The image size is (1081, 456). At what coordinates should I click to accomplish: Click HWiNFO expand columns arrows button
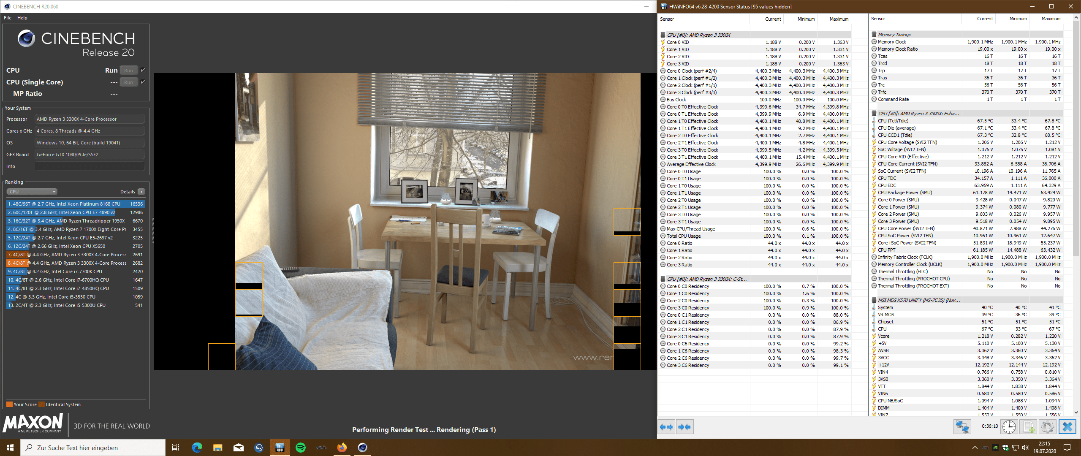click(x=666, y=427)
